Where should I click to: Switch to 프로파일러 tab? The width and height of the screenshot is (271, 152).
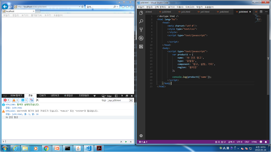point(84,96)
